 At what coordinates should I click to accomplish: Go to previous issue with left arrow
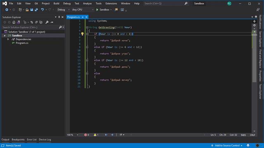point(106,135)
